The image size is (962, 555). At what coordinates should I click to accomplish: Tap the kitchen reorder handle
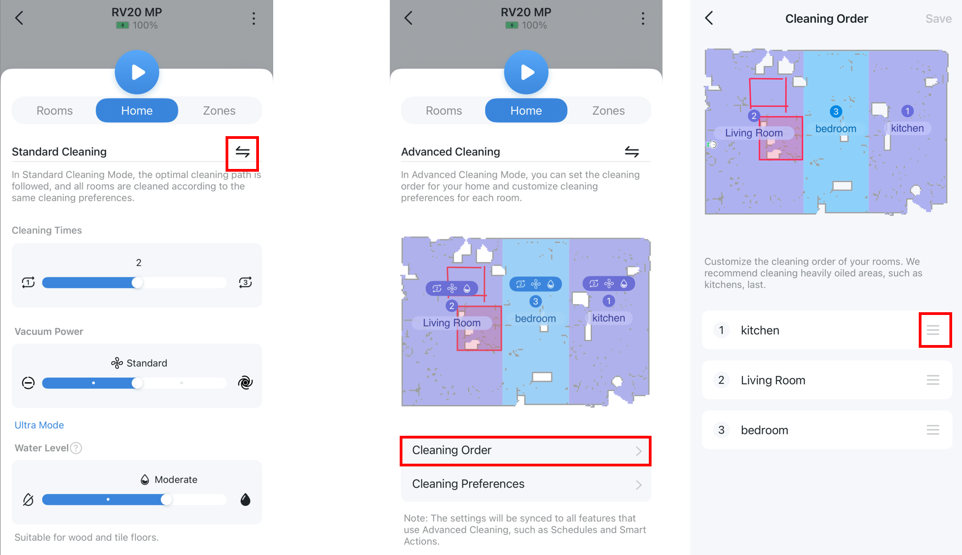(x=933, y=330)
